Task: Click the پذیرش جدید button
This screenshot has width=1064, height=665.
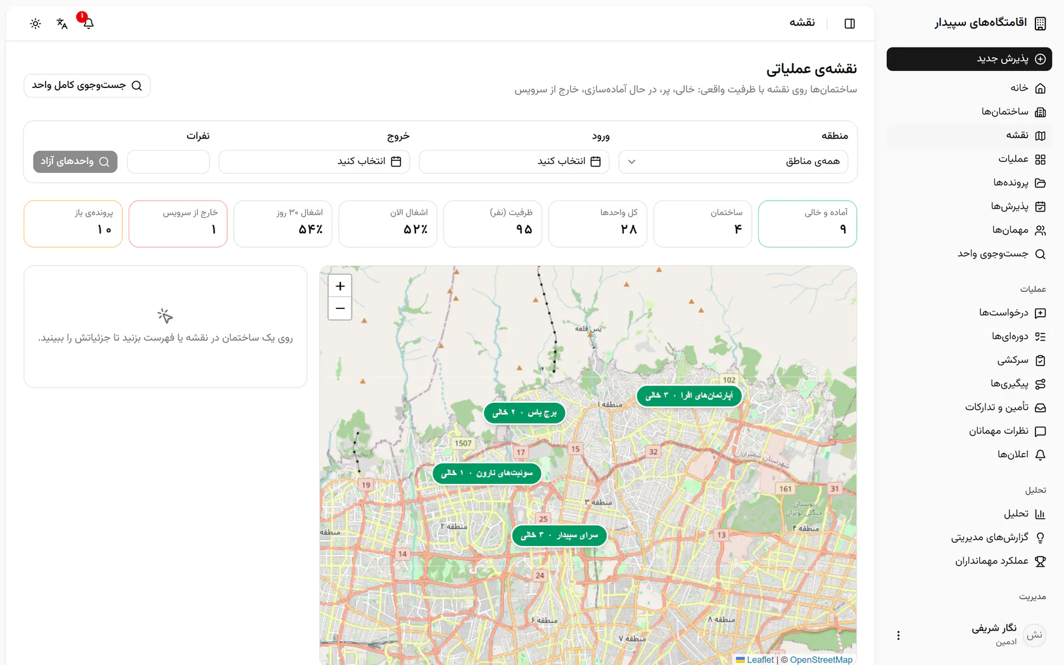Action: 969,59
